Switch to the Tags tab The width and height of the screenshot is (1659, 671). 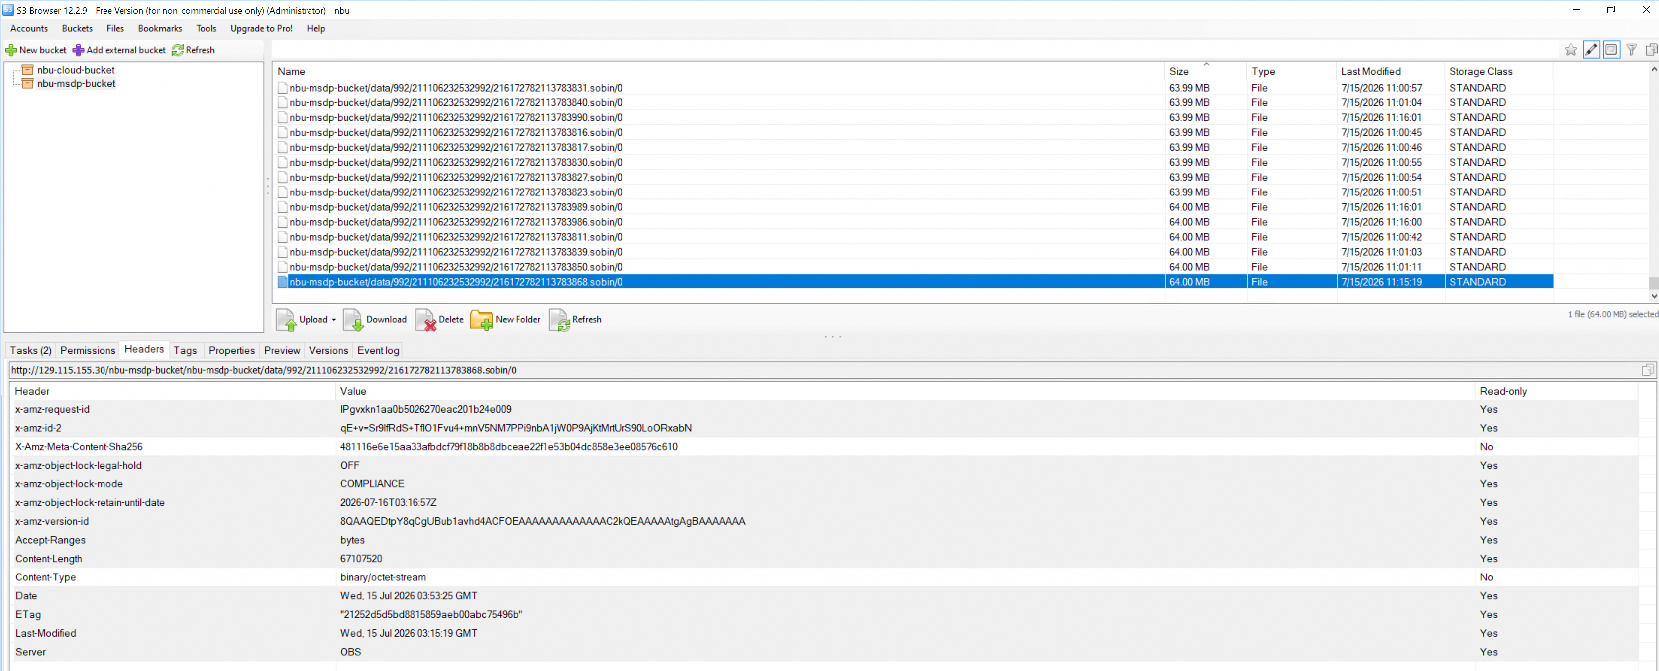[x=185, y=350]
